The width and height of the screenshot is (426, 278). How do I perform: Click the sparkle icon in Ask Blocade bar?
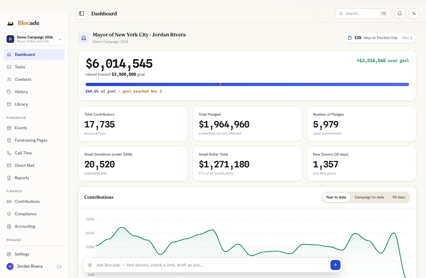[x=90, y=265]
